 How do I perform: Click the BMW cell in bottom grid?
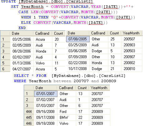[x=67, y=118]
